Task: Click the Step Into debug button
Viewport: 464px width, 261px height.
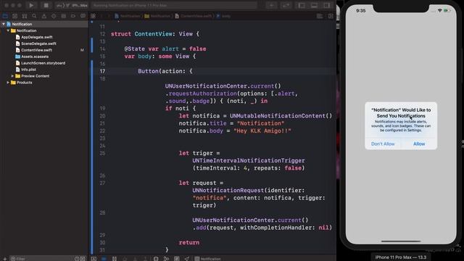Action: coord(135,259)
